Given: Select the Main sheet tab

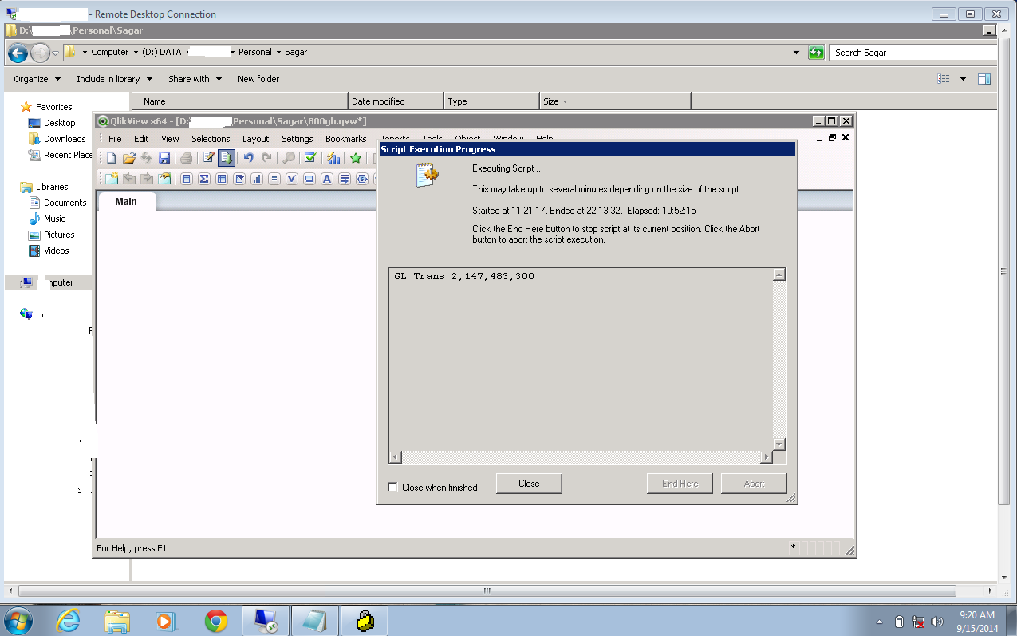Looking at the screenshot, I should pyautogui.click(x=126, y=202).
